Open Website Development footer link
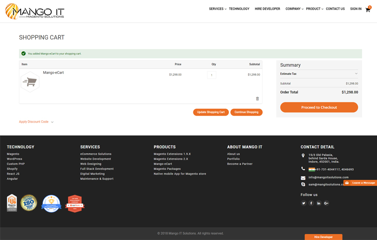377x240 pixels. pos(96,159)
